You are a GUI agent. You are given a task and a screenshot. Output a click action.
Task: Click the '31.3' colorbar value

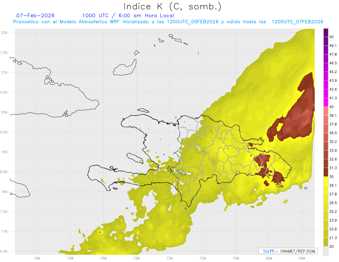click(x=333, y=168)
